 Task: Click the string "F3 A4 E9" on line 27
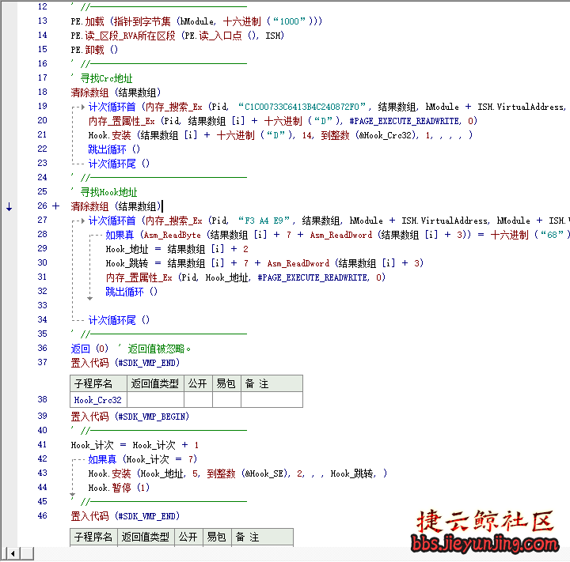tap(264, 221)
